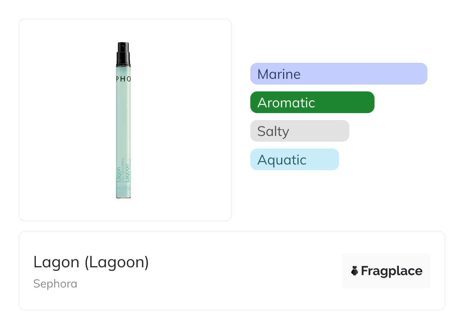Click the Salty text label

(x=273, y=131)
